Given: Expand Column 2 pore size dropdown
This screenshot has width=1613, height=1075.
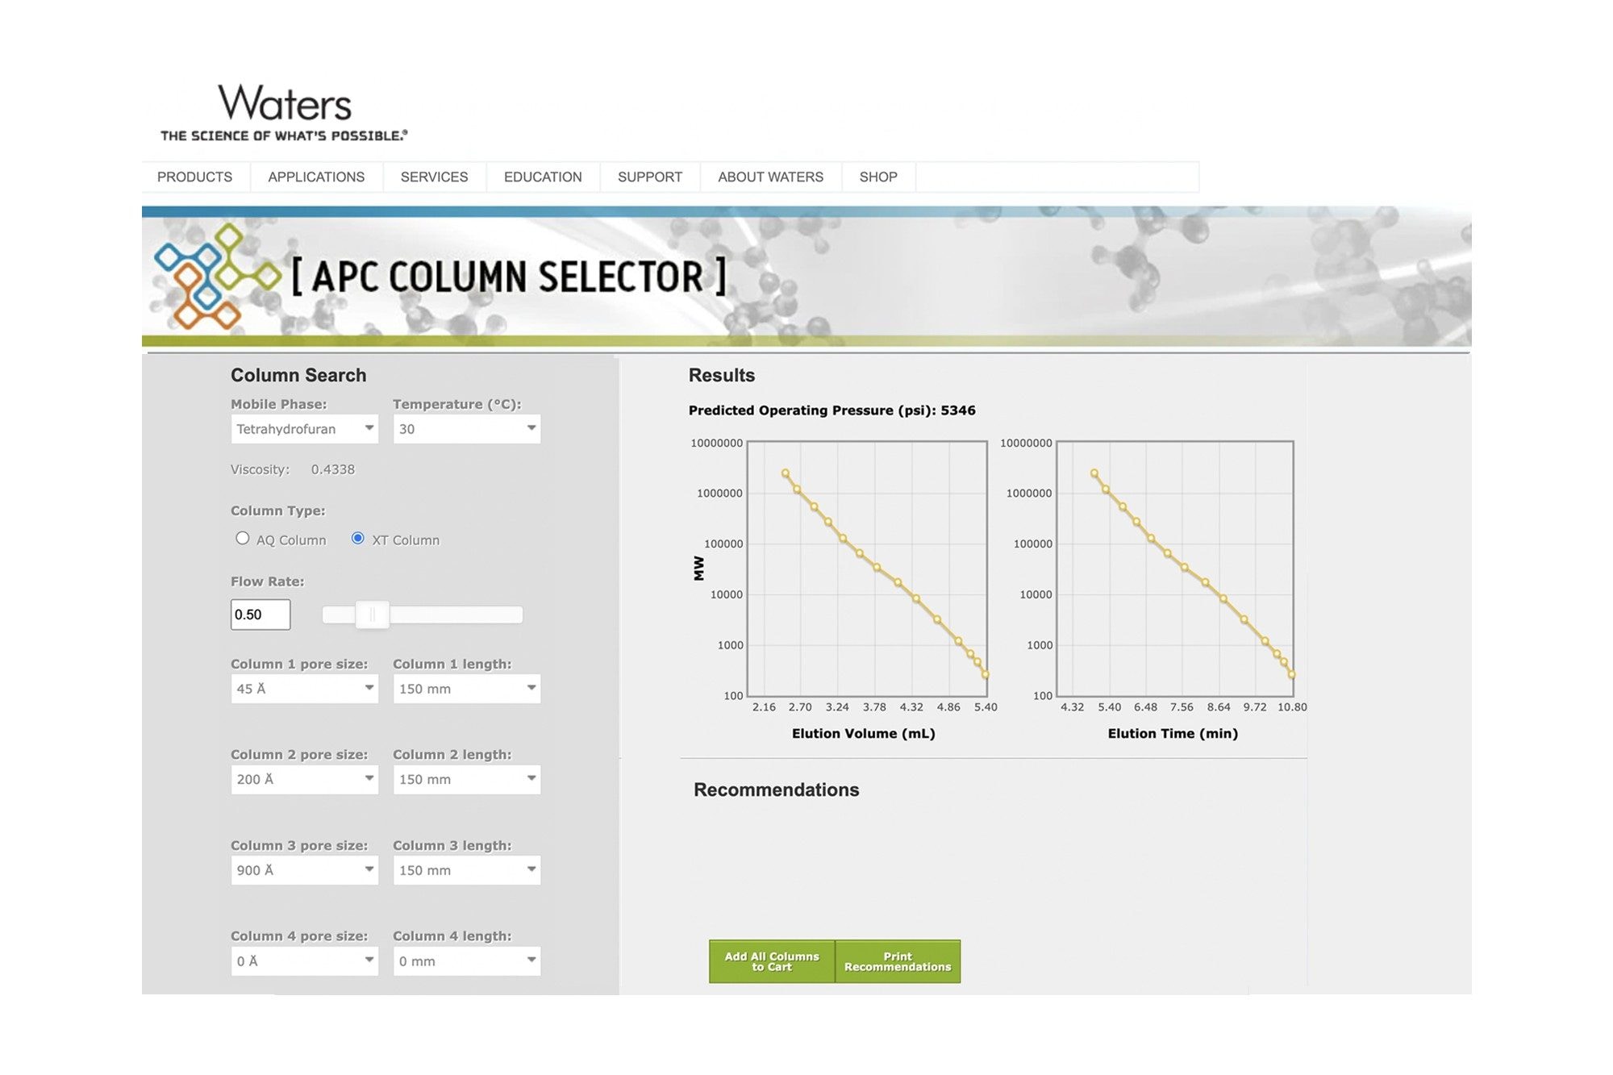Looking at the screenshot, I should [304, 779].
